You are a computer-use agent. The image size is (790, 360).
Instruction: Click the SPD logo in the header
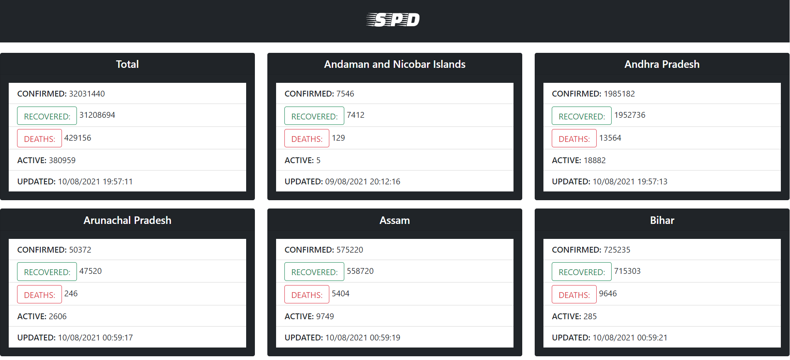point(393,20)
